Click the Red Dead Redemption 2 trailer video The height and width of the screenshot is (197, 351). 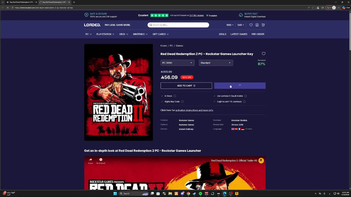click(x=175, y=173)
